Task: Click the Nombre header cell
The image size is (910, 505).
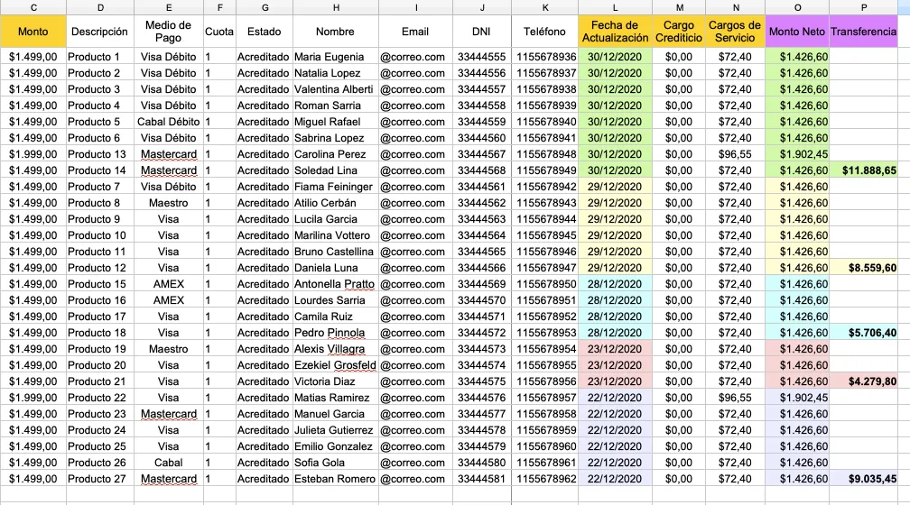Action: click(336, 32)
